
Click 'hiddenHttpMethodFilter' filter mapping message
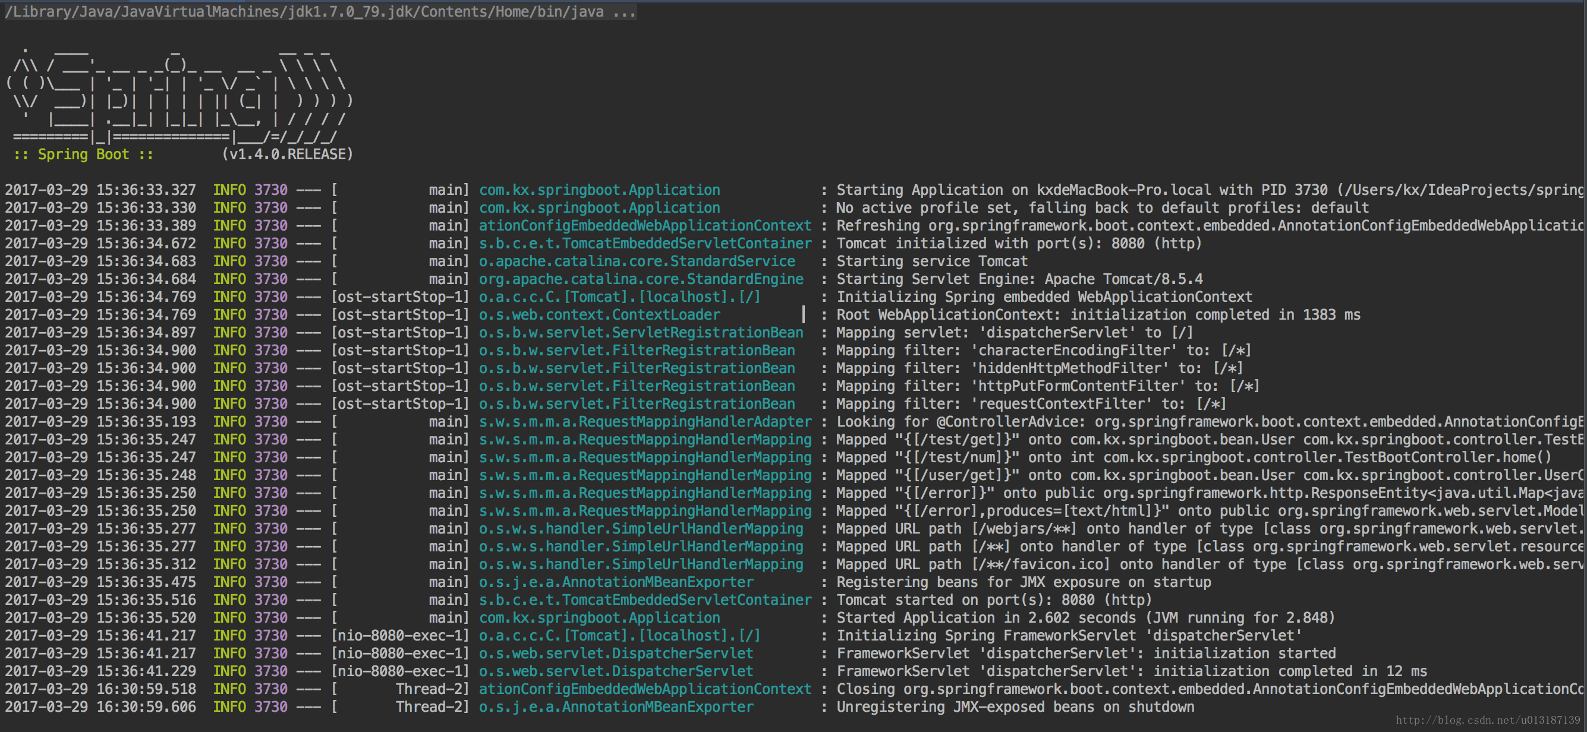coord(1040,369)
